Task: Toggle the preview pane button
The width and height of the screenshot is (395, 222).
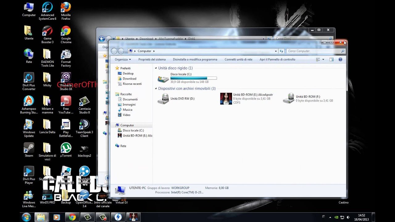Action: pyautogui.click(x=331, y=60)
